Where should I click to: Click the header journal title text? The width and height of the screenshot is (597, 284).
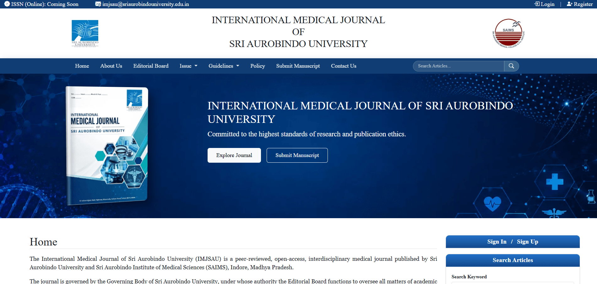tap(298, 32)
